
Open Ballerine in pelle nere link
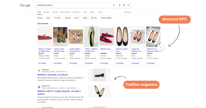pos(122,50)
